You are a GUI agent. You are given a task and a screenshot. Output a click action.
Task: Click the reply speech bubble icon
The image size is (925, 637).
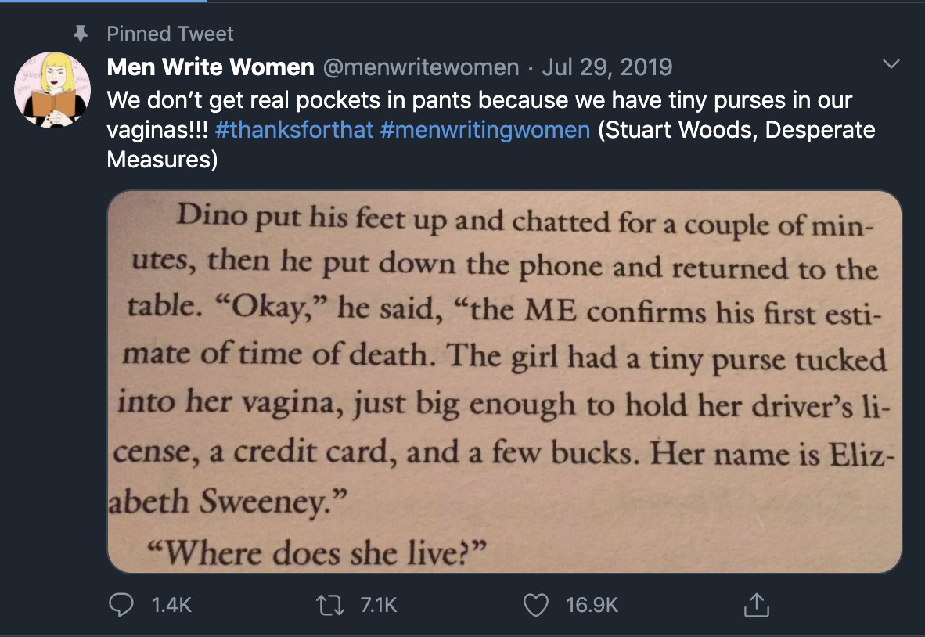pos(121,605)
